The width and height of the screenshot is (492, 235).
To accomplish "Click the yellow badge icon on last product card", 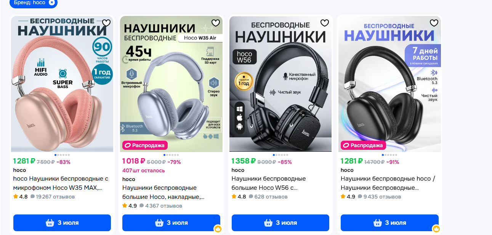I will pyautogui.click(x=436, y=229).
